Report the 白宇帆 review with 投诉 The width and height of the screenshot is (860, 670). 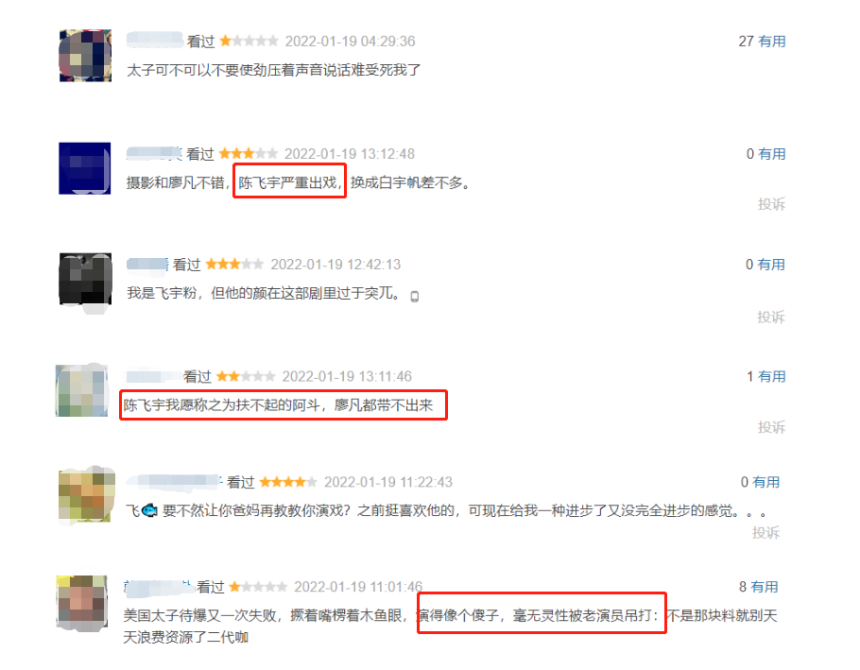[x=772, y=204]
